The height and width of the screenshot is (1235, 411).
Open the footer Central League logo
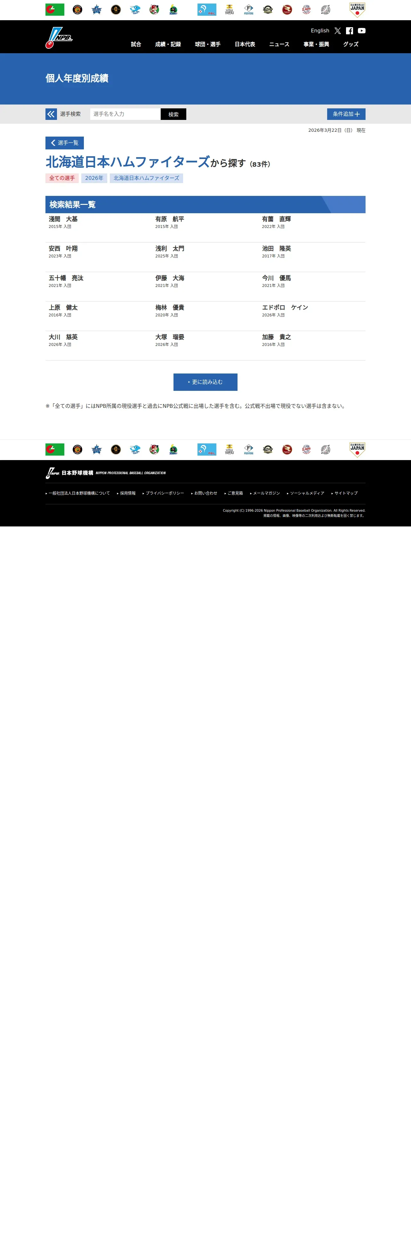click(54, 450)
